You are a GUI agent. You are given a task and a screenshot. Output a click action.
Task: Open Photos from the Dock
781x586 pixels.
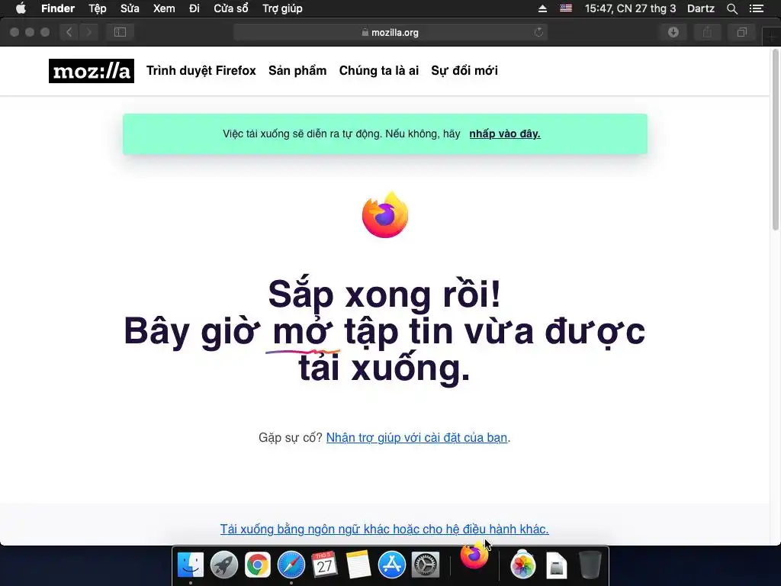tap(523, 565)
